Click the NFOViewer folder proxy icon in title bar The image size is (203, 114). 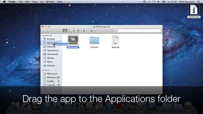coord(94,27)
